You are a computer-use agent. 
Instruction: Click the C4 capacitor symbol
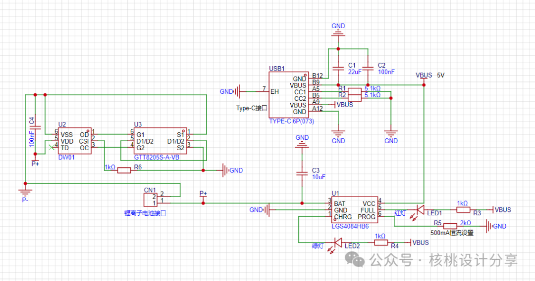(35, 127)
